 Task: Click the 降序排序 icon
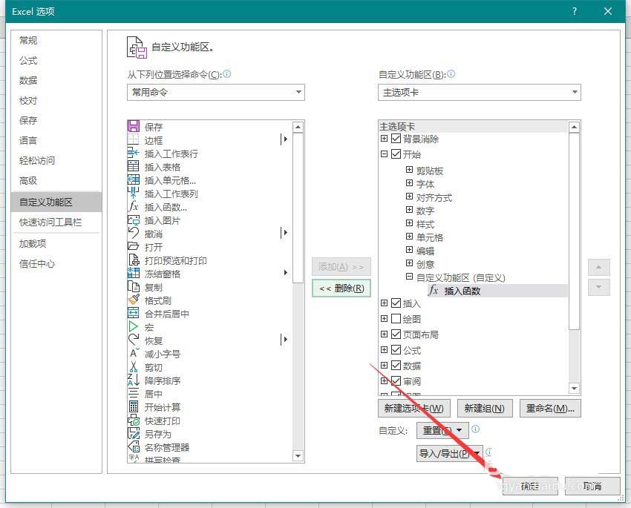pos(133,380)
